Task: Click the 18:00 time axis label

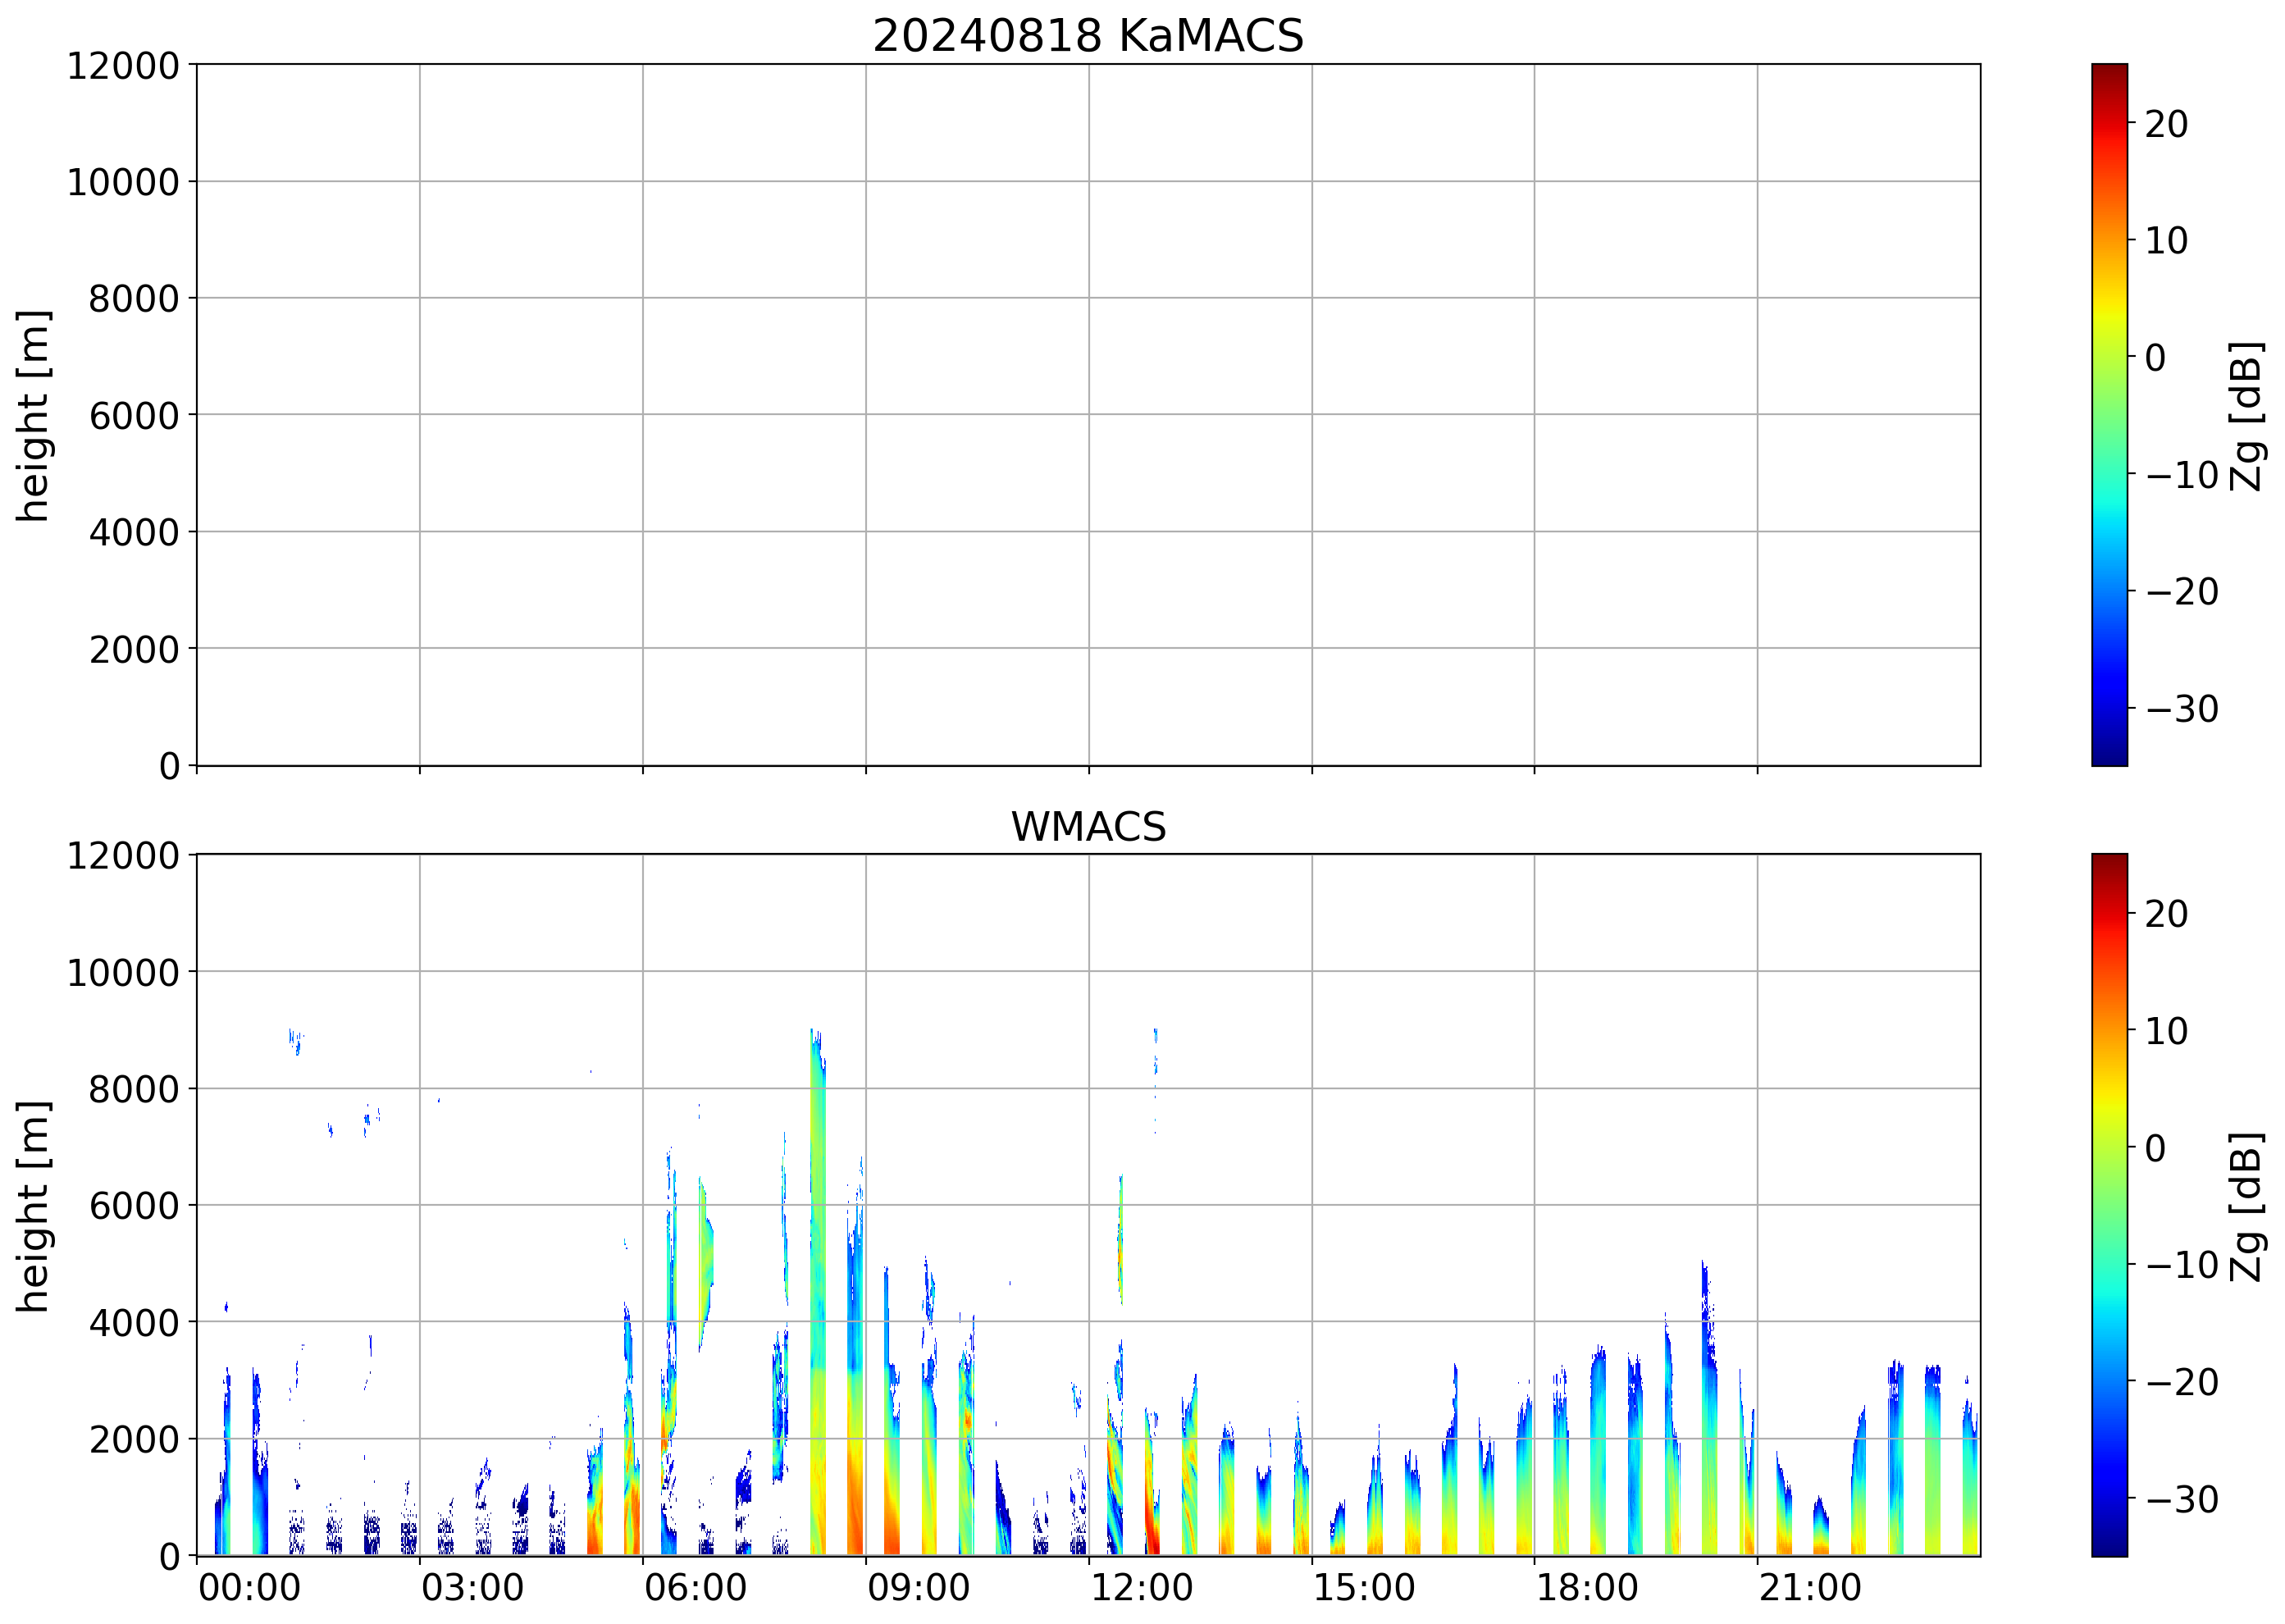Action: [1586, 1588]
